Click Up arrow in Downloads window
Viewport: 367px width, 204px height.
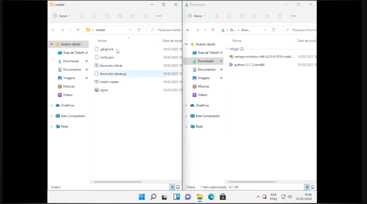click(x=213, y=30)
